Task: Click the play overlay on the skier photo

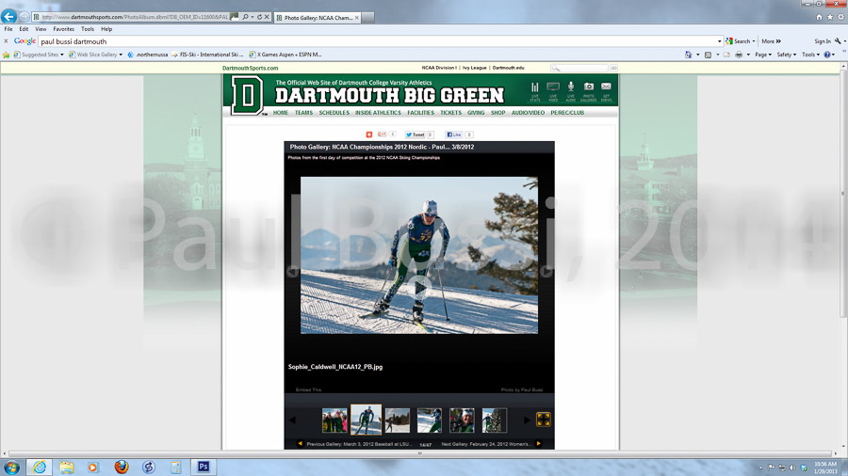Action: pyautogui.click(x=419, y=290)
